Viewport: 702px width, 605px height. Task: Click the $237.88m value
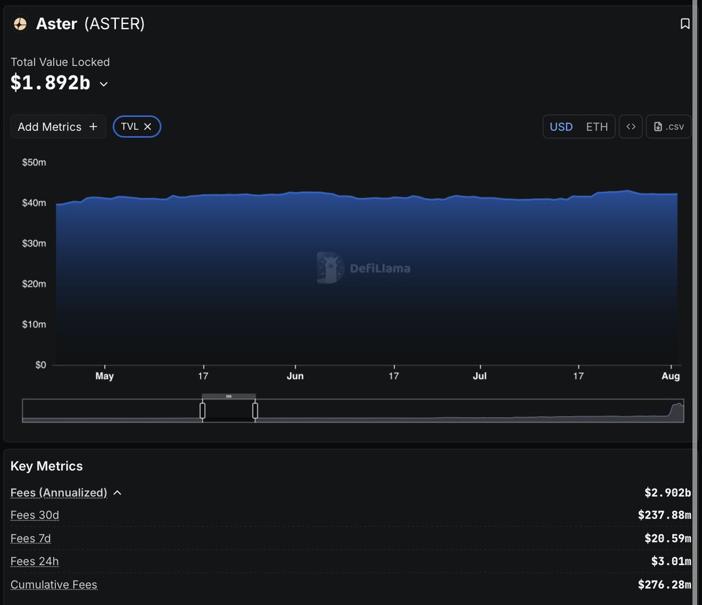[665, 515]
